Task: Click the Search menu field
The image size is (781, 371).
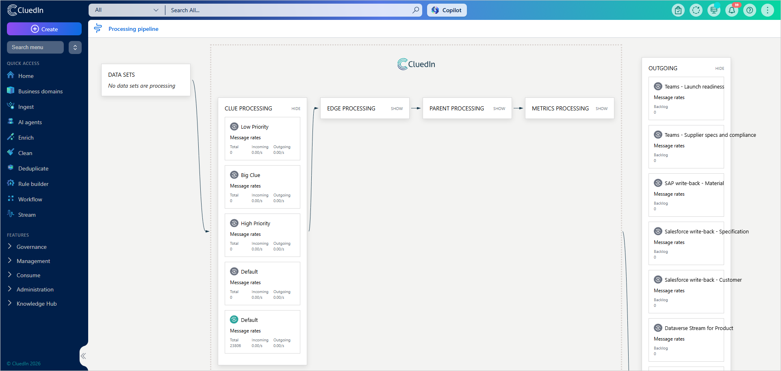Action: pyautogui.click(x=35, y=47)
